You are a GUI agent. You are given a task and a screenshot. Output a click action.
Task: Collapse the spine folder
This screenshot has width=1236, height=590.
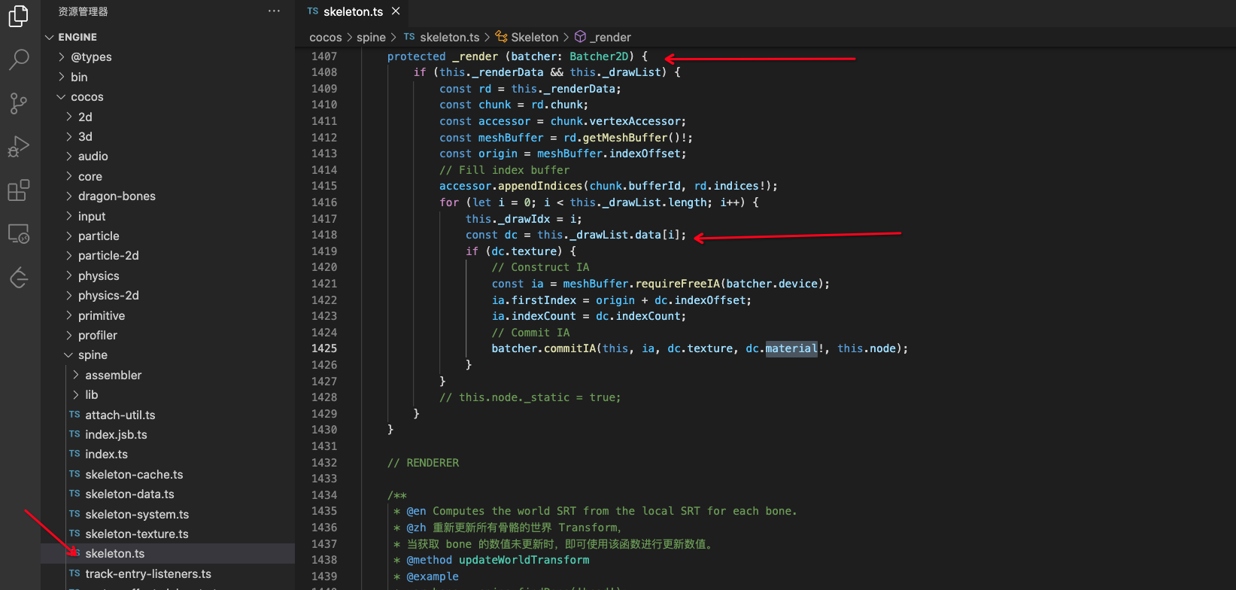pos(69,355)
